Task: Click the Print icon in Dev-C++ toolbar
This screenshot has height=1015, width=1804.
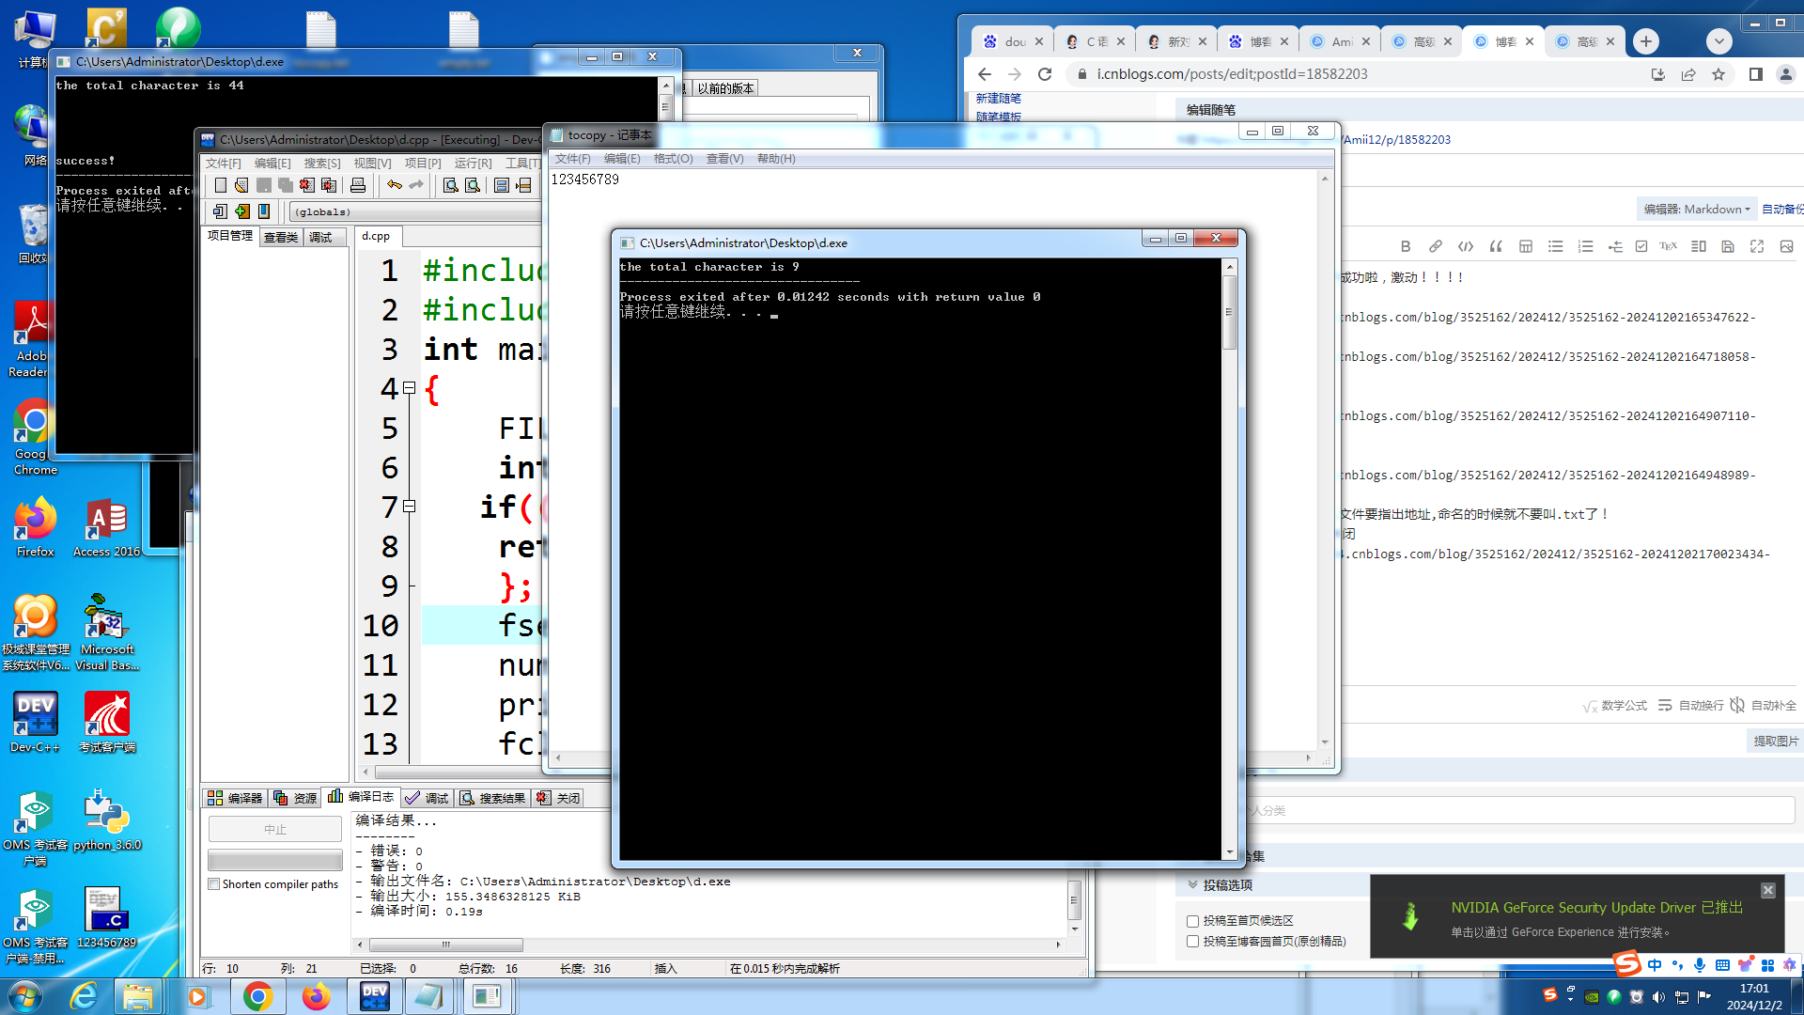Action: pos(358,185)
